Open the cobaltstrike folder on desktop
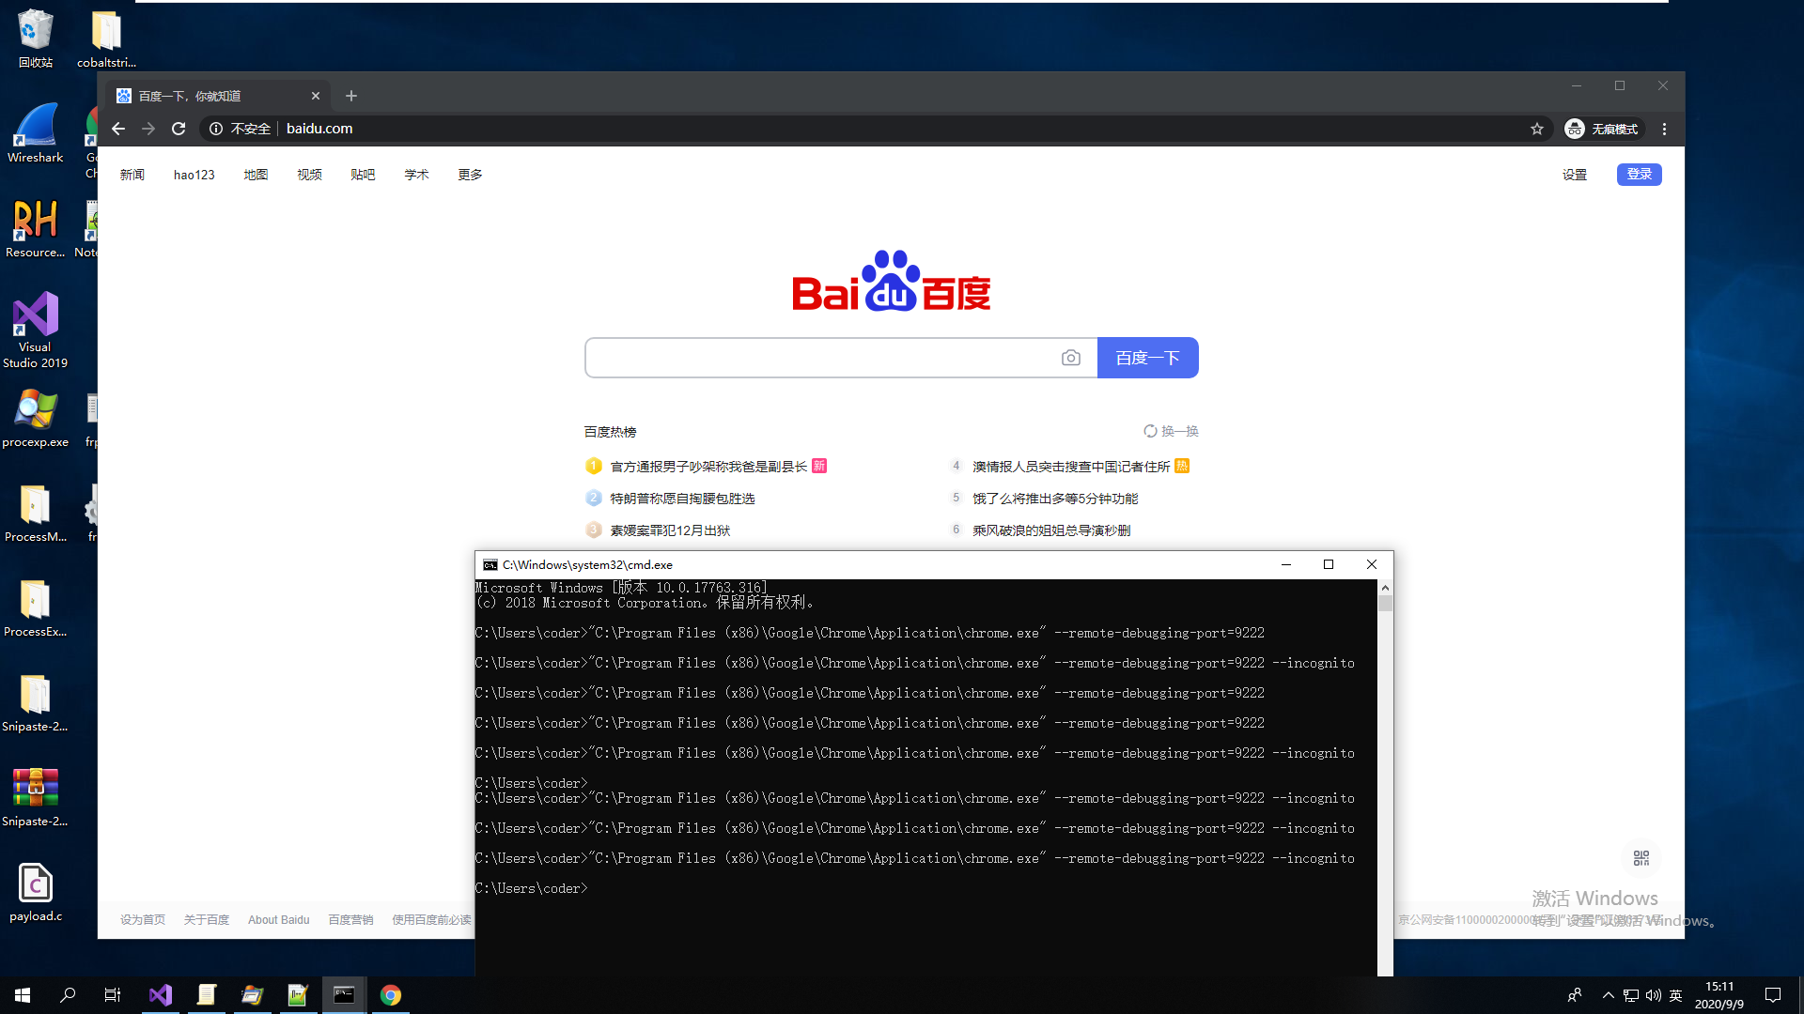This screenshot has width=1804, height=1014. click(x=106, y=38)
